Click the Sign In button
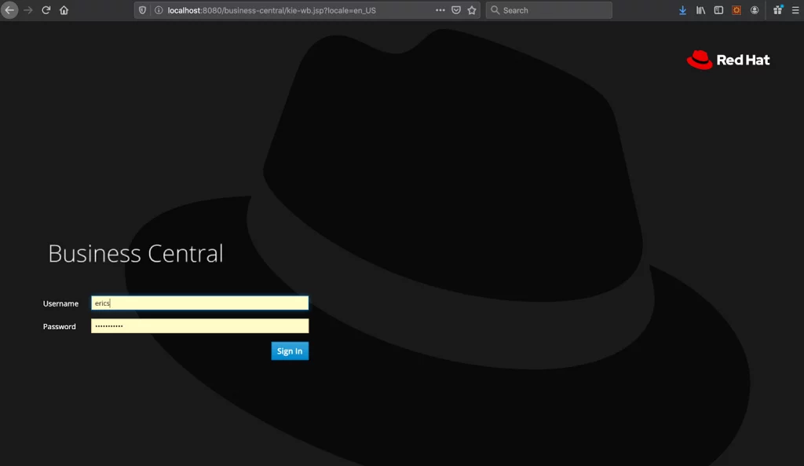Viewport: 804px width, 466px height. 290,351
